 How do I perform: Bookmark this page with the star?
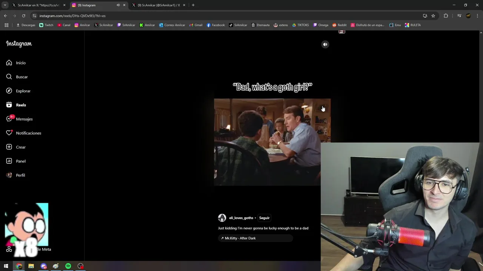point(433,16)
